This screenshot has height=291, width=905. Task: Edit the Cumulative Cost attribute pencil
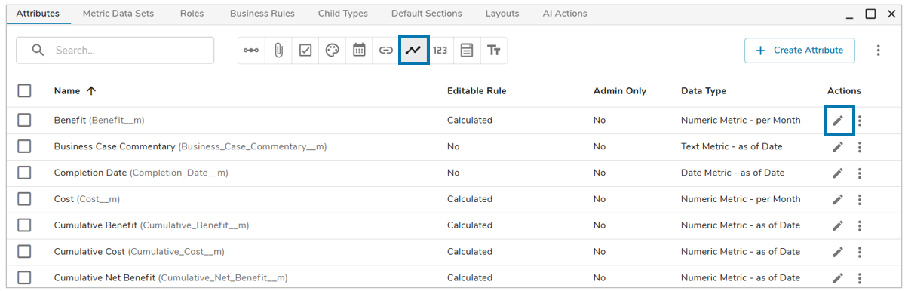tap(838, 252)
